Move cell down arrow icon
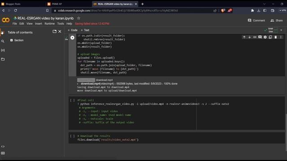 point(249,37)
